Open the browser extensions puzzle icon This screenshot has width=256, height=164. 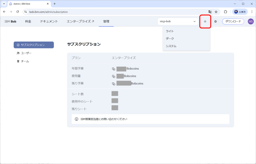tap(225, 12)
